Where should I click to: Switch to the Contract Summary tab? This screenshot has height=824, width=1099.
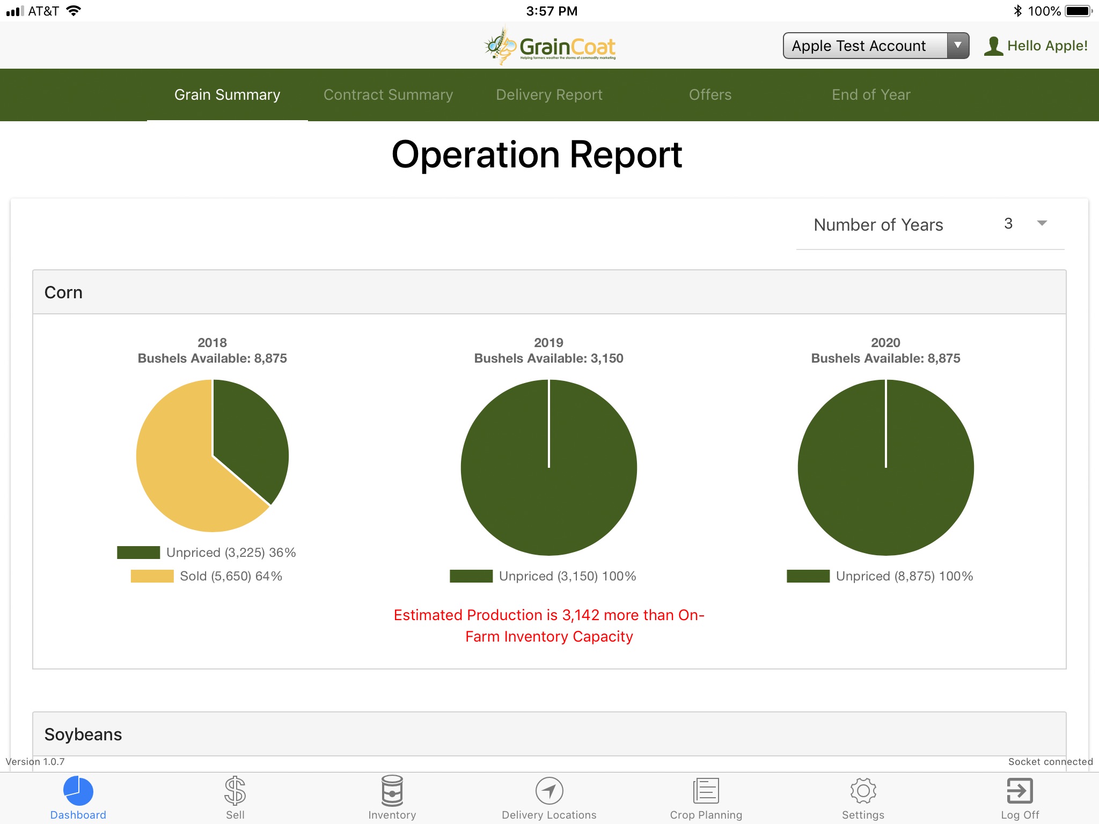[387, 94]
